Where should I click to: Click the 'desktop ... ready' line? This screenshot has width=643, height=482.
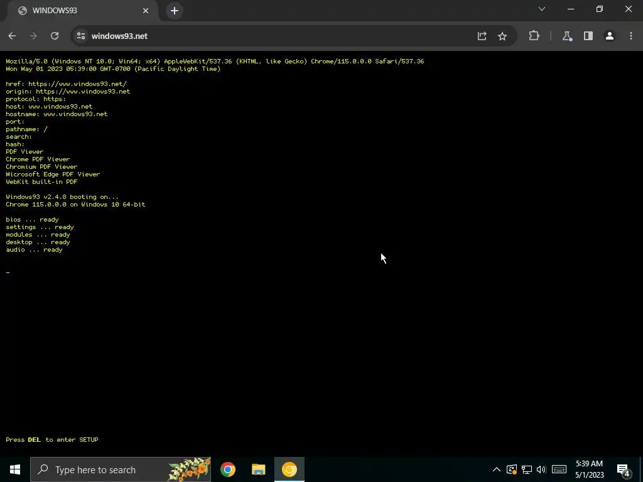(38, 242)
